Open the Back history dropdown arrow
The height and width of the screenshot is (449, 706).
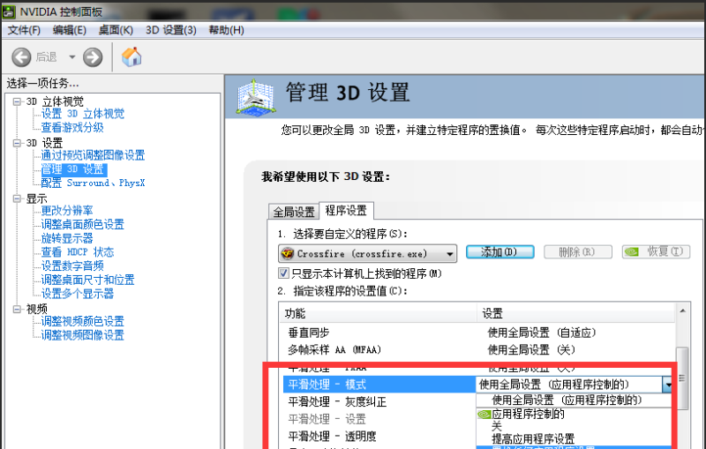[72, 57]
